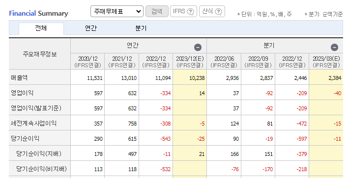
Task: Select the 2,936 quarterly revenue value
Action: [232, 78]
